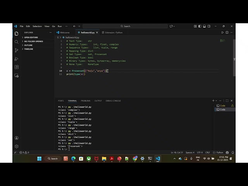
Task: Close the helloworld.py tab
Action: [x=97, y=33]
